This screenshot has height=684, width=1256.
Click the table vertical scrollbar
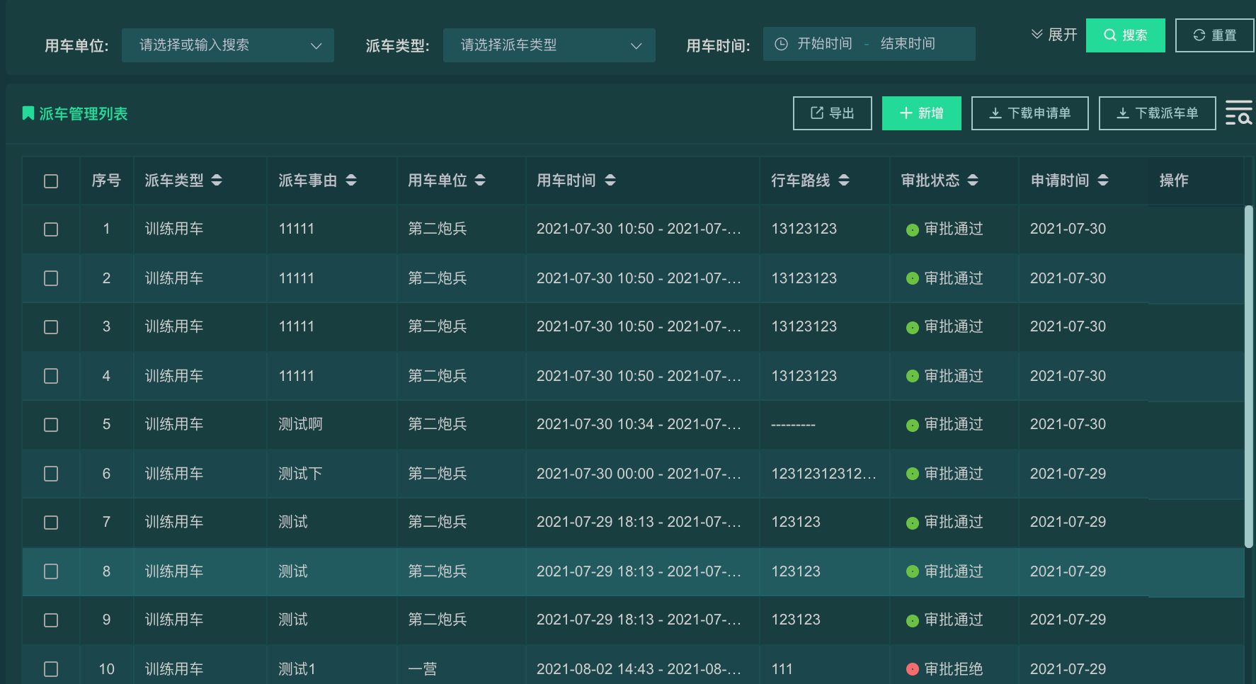1249,376
